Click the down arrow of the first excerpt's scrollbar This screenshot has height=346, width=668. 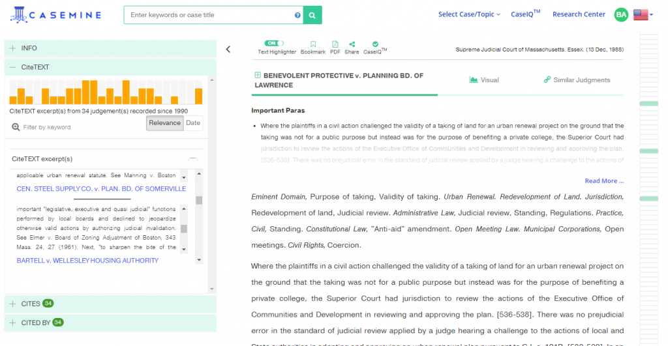point(184,177)
